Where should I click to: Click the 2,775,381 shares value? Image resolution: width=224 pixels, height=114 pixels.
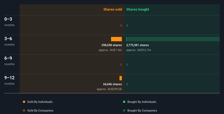tap(138, 45)
